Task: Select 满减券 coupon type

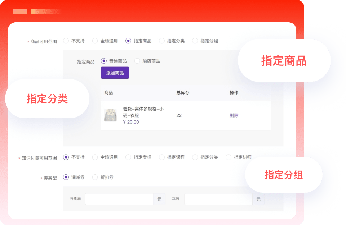Action: click(66, 177)
